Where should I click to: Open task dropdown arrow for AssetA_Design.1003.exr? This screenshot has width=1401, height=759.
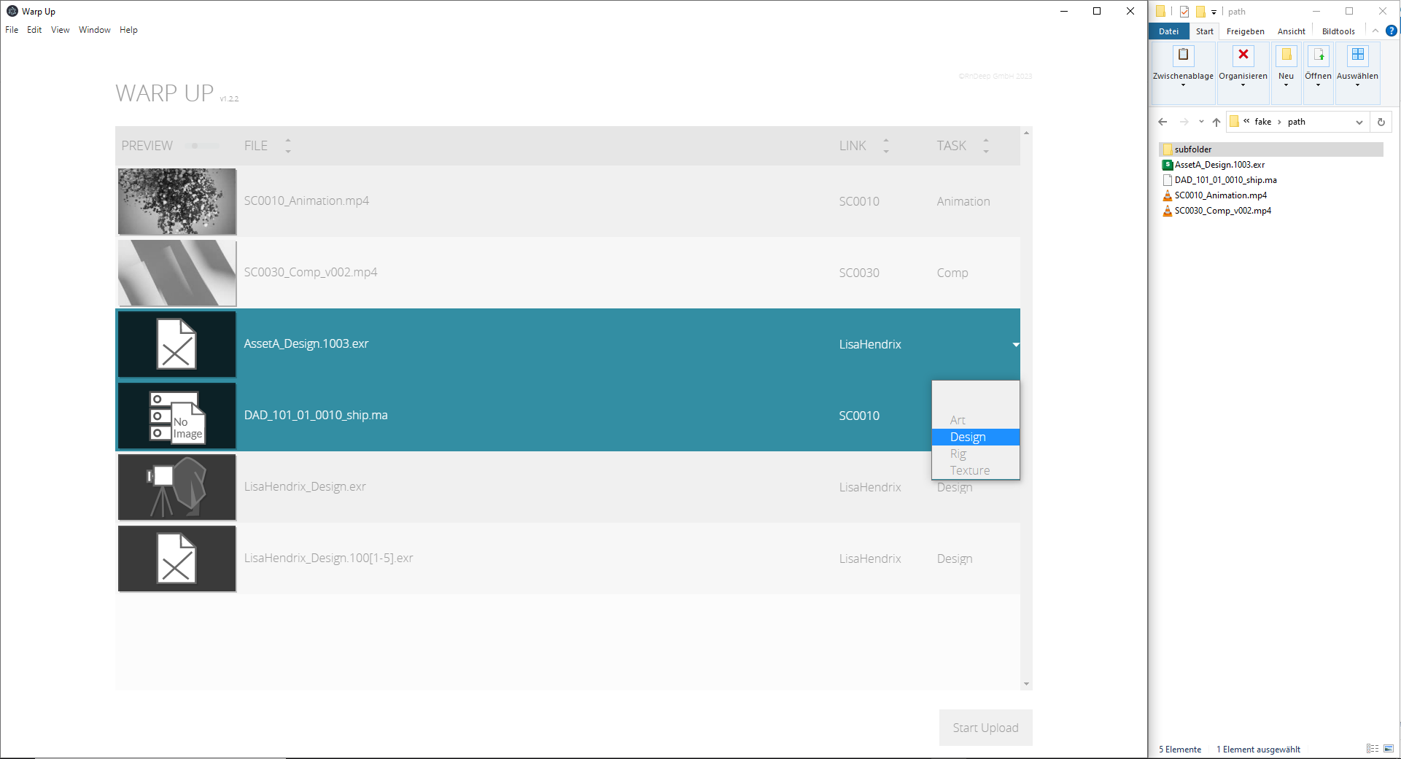click(1015, 344)
